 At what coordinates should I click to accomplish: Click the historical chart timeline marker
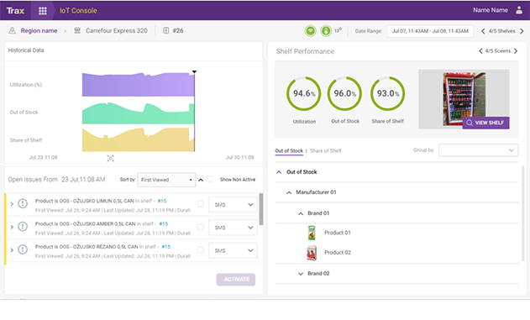(x=194, y=71)
